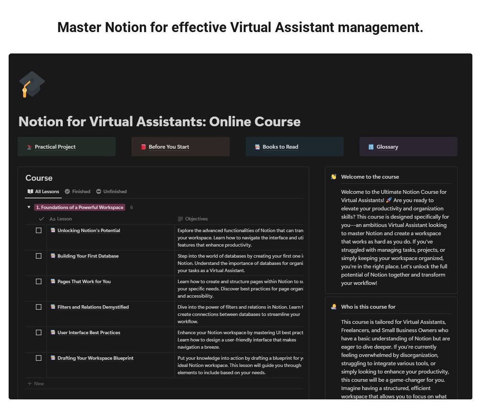
Task: Click the 1. Foundations of a Powerful Workspace tag
Action: click(x=79, y=208)
